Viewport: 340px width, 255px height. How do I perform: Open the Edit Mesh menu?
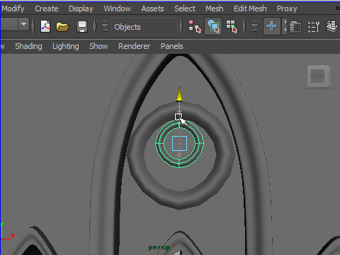250,8
